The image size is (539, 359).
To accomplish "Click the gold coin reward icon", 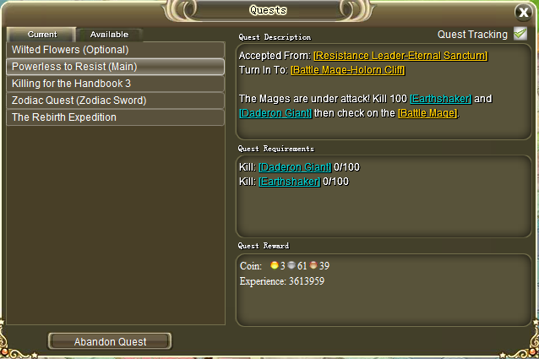I will coord(275,265).
